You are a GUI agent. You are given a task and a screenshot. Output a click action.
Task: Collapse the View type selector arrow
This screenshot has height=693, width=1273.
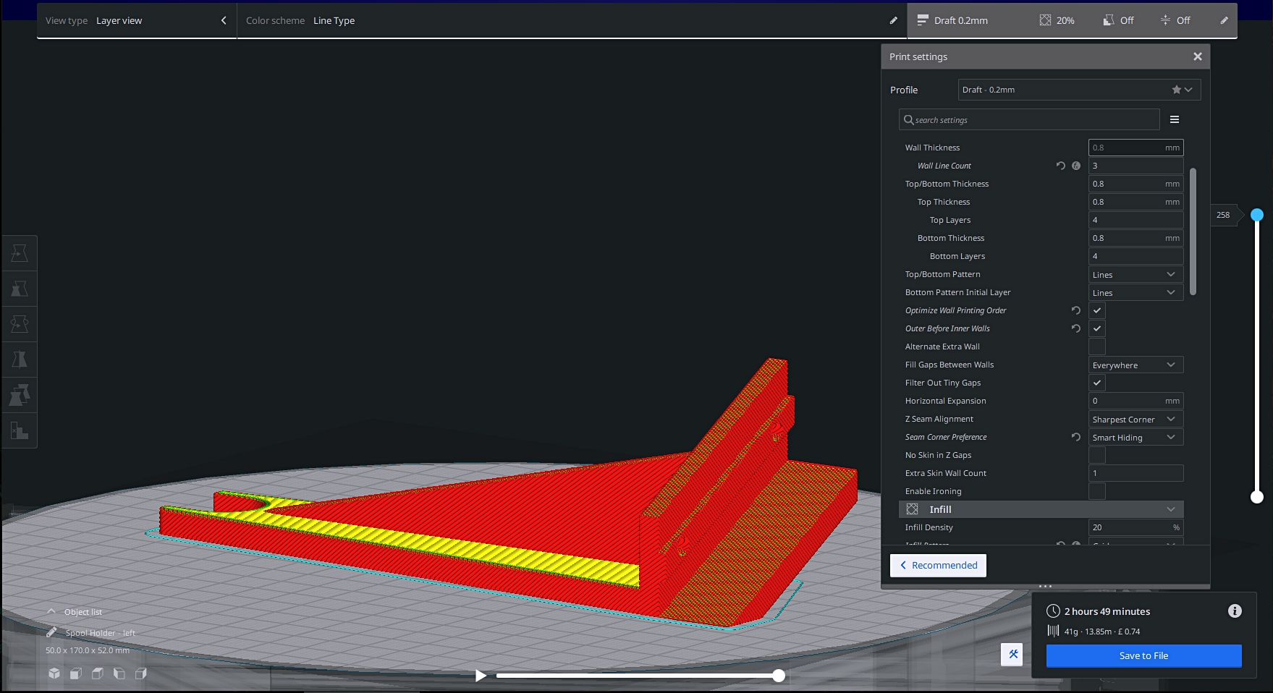[224, 20]
